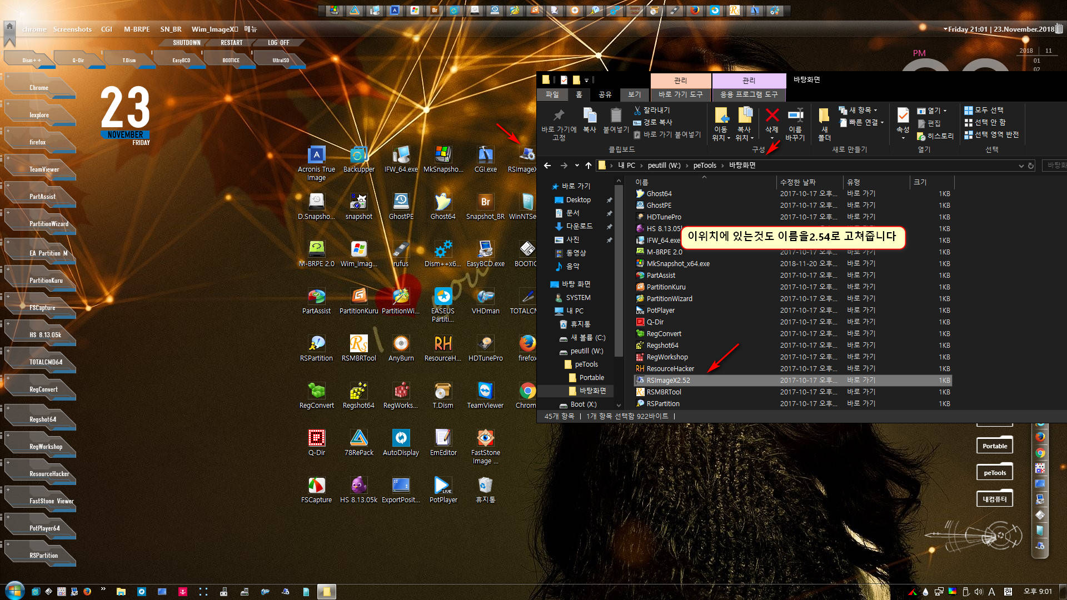The width and height of the screenshot is (1067, 600).
Task: Expand the breadcrumb chevron after peTools
Action: tap(722, 166)
